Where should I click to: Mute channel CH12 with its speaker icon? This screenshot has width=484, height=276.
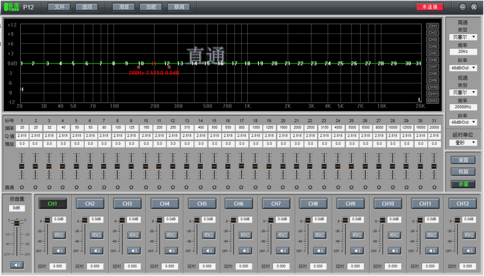pyautogui.click(x=469, y=251)
